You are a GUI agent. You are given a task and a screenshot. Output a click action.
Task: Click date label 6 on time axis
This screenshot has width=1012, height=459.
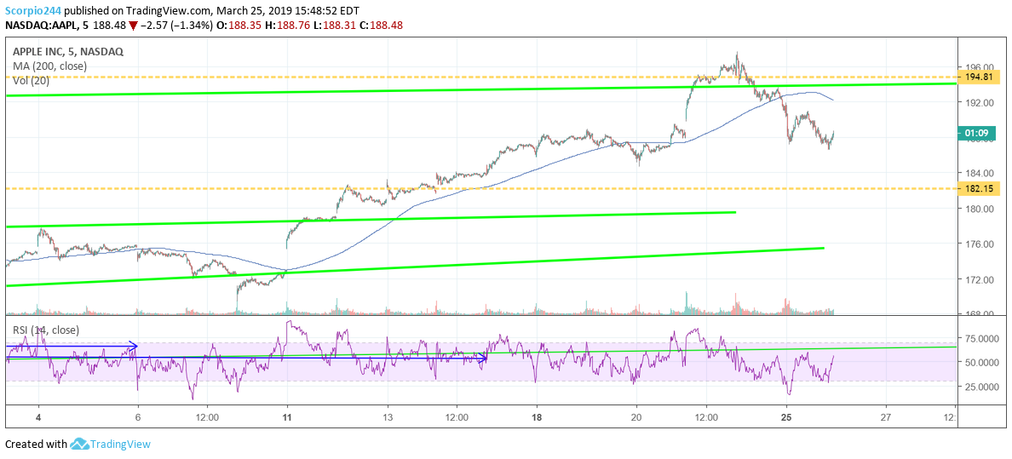(138, 417)
